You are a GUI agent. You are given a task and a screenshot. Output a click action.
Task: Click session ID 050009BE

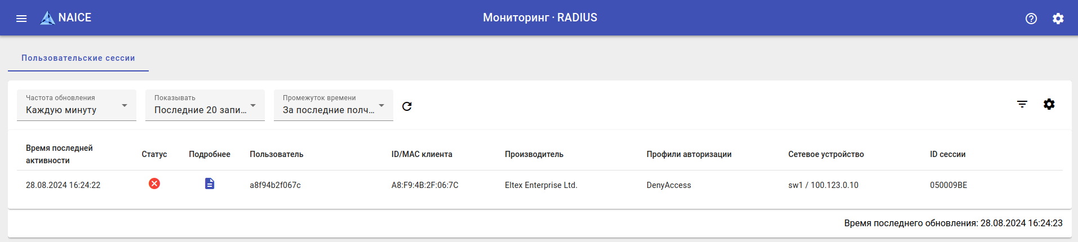(x=948, y=185)
